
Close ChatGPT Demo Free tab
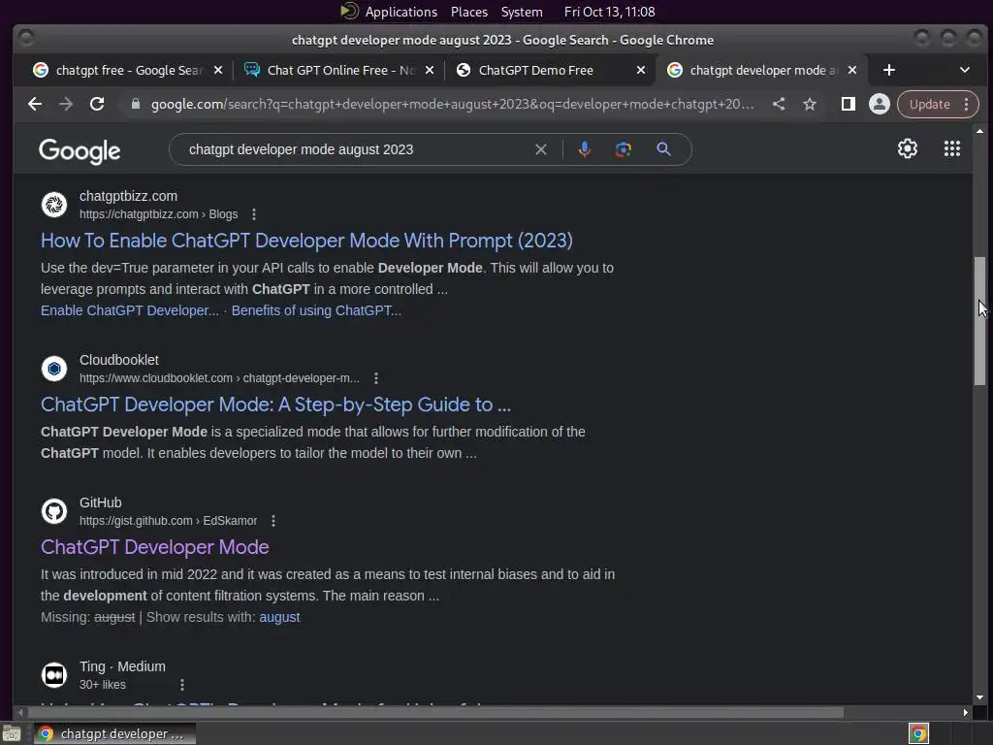pyautogui.click(x=641, y=70)
